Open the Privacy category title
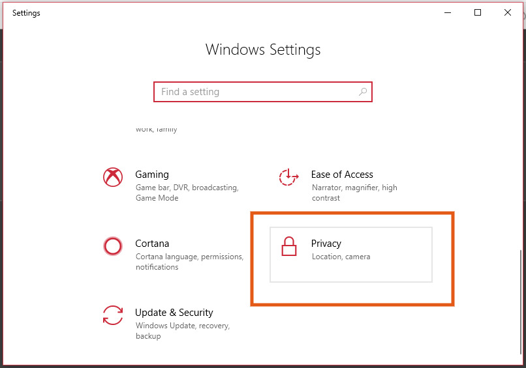 coord(326,244)
